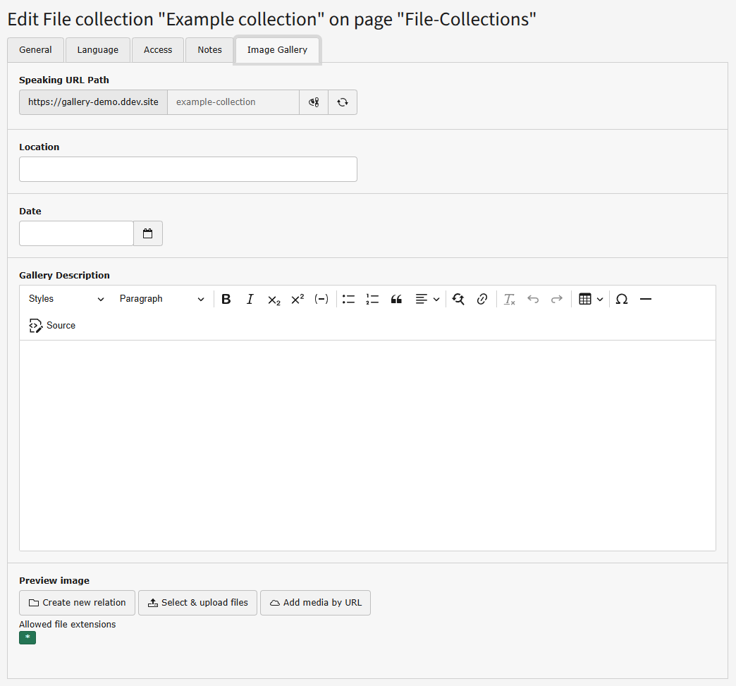Expand the table insertion dropdown
The width and height of the screenshot is (736, 686).
(600, 299)
